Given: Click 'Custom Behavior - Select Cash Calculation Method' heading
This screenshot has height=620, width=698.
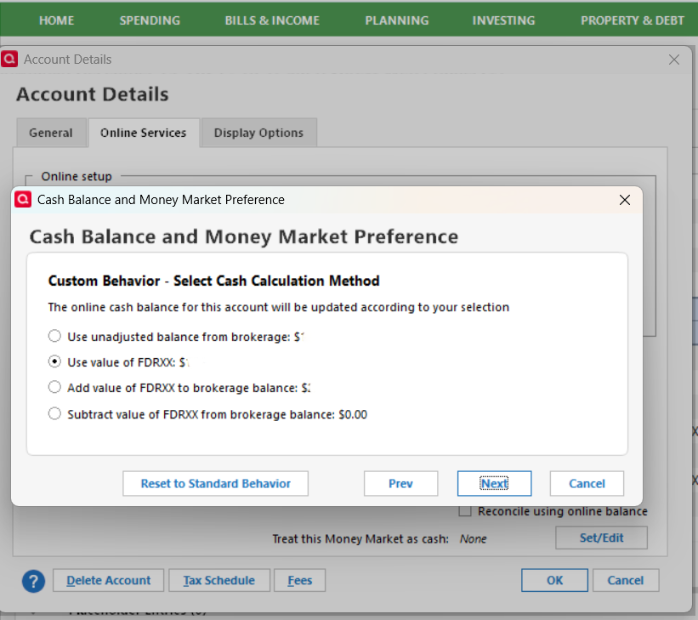Looking at the screenshot, I should (x=213, y=281).
